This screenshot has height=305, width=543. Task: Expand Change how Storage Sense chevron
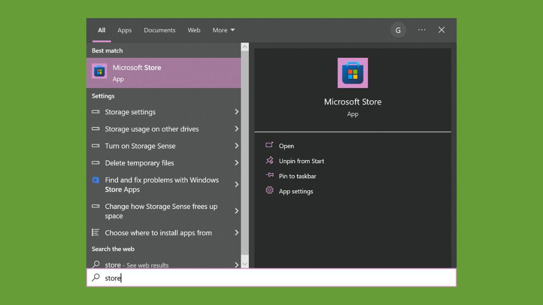pyautogui.click(x=236, y=211)
